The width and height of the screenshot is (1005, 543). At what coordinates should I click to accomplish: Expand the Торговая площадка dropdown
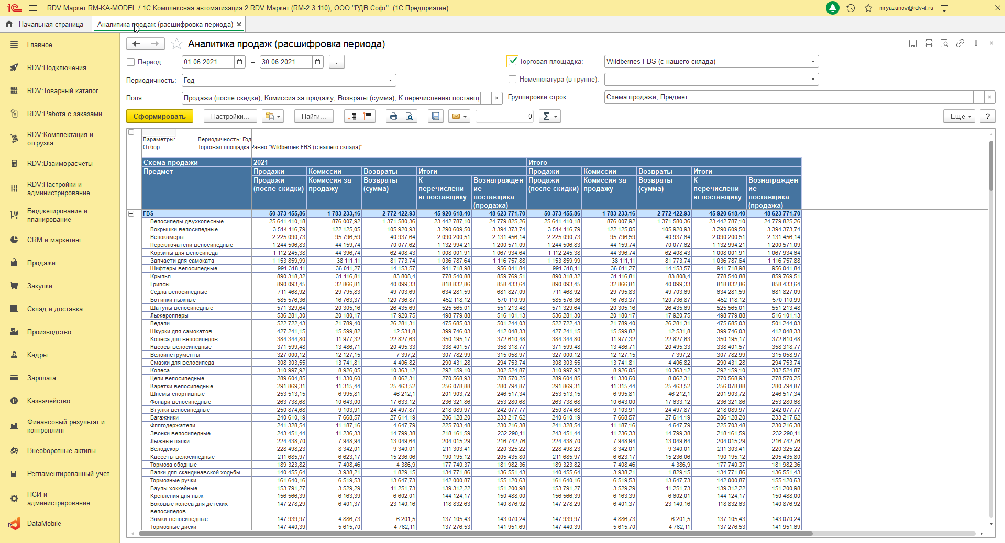tap(813, 62)
